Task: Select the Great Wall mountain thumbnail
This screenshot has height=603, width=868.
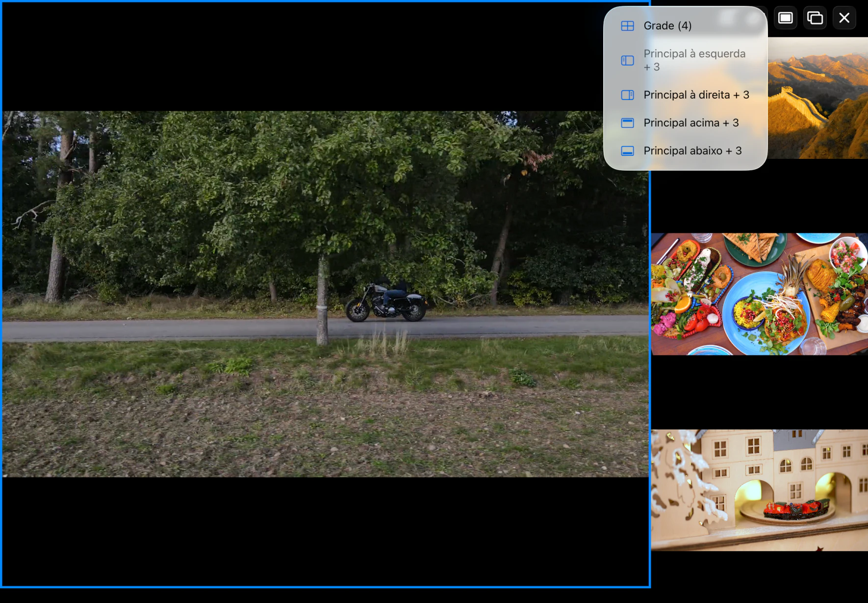Action: pos(818,98)
